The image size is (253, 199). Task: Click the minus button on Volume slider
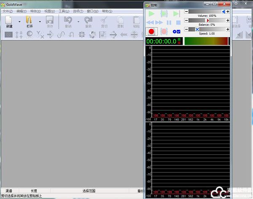(187, 12)
